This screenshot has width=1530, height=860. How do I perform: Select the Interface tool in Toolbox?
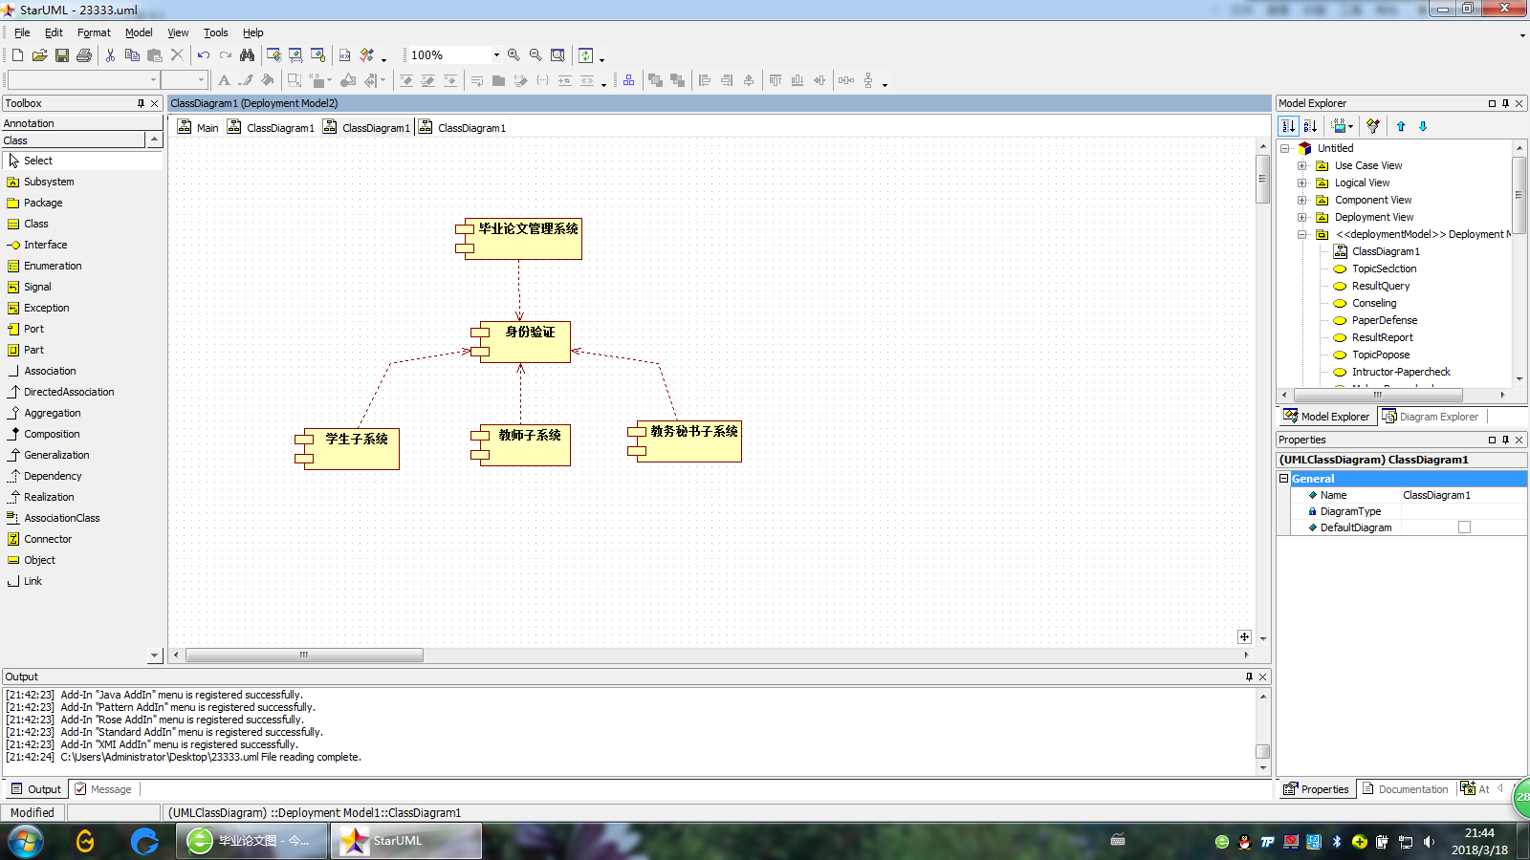pyautogui.click(x=45, y=245)
